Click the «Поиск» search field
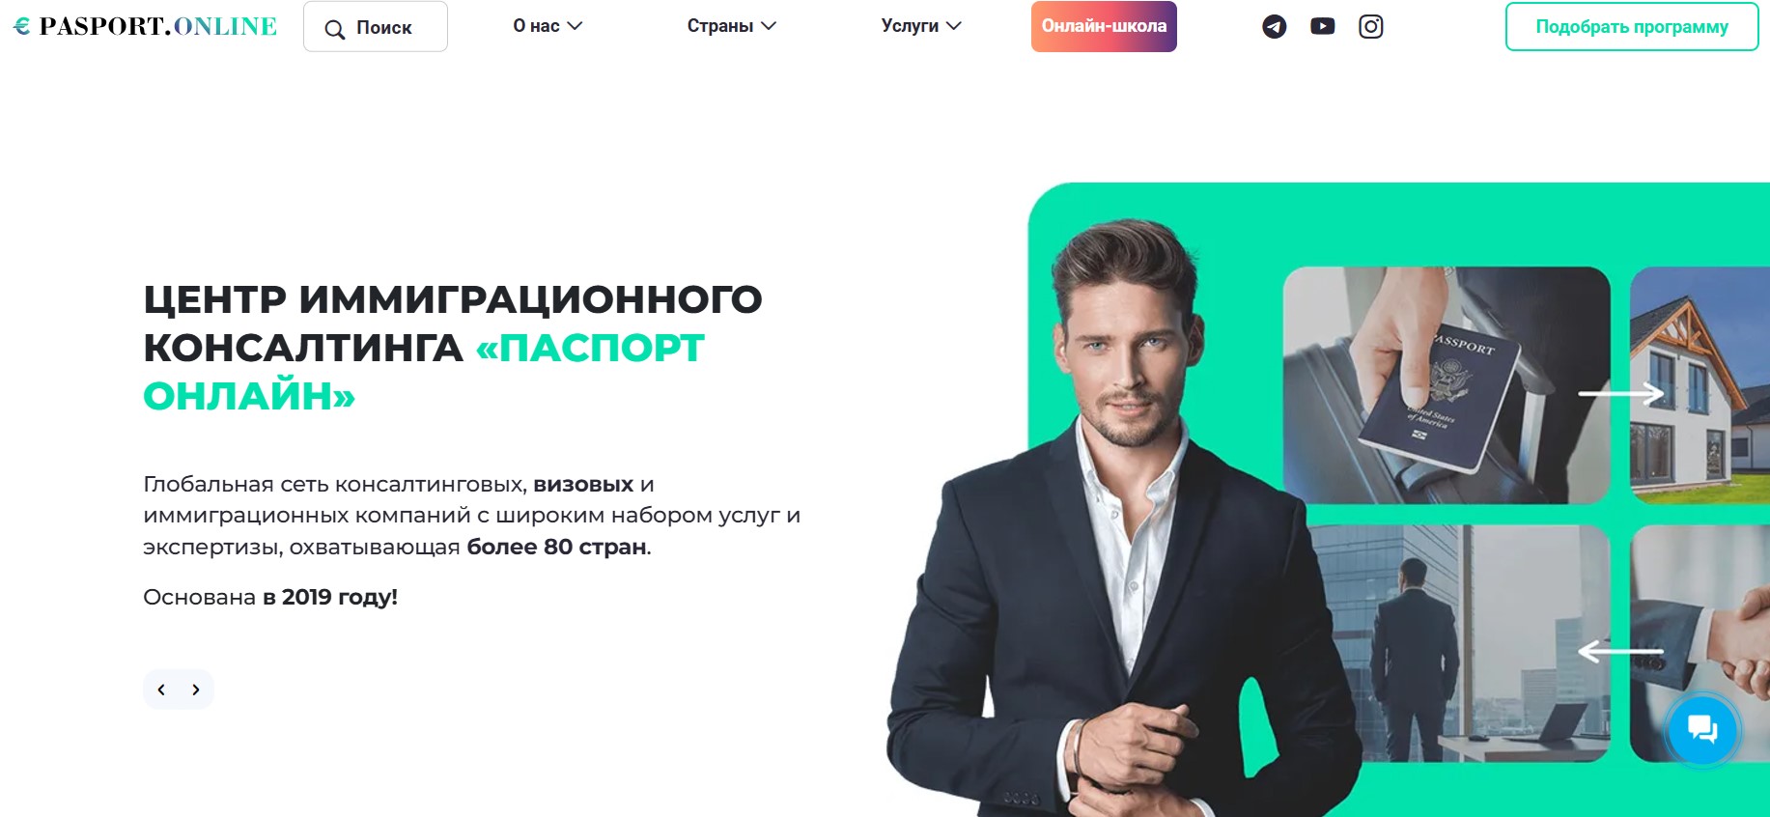 (x=376, y=27)
